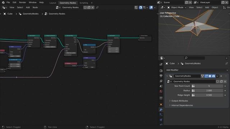Adjust the Radius value field

click(209, 91)
